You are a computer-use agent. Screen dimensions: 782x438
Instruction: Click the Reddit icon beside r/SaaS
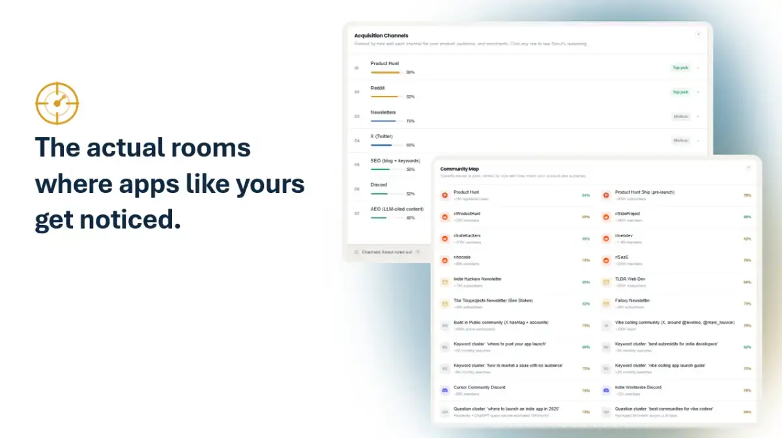(x=606, y=260)
